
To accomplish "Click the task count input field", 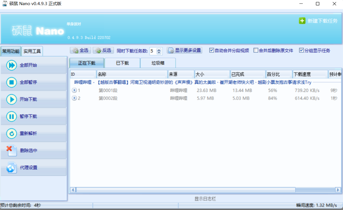I will [x=153, y=51].
